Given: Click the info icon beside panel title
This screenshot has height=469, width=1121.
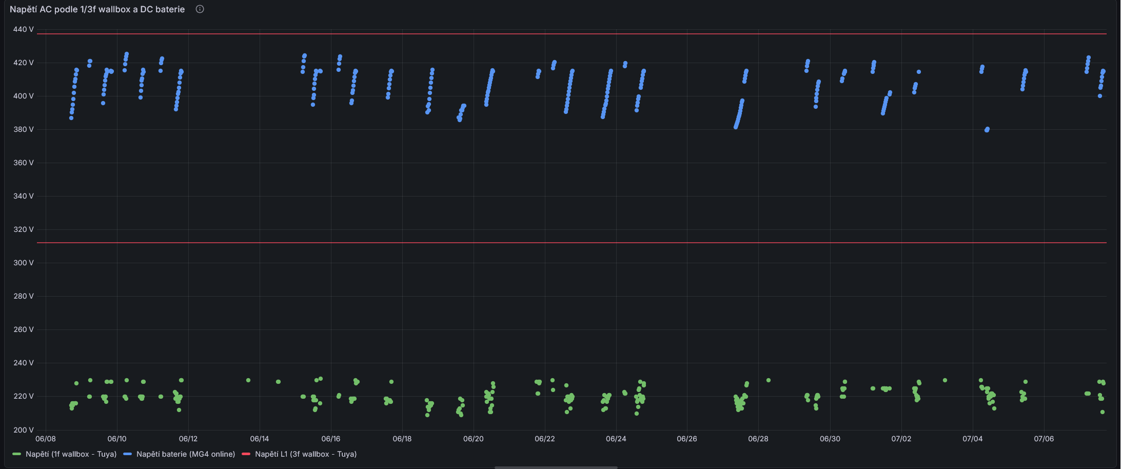Looking at the screenshot, I should [200, 9].
